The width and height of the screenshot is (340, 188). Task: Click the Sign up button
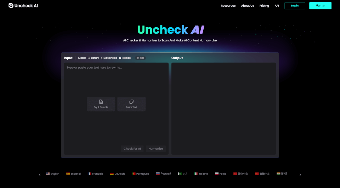click(320, 6)
